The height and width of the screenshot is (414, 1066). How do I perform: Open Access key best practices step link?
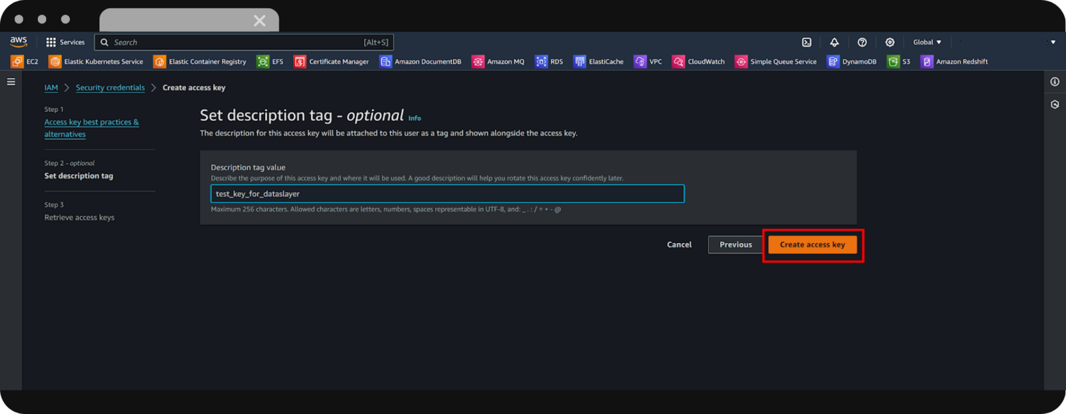91,122
